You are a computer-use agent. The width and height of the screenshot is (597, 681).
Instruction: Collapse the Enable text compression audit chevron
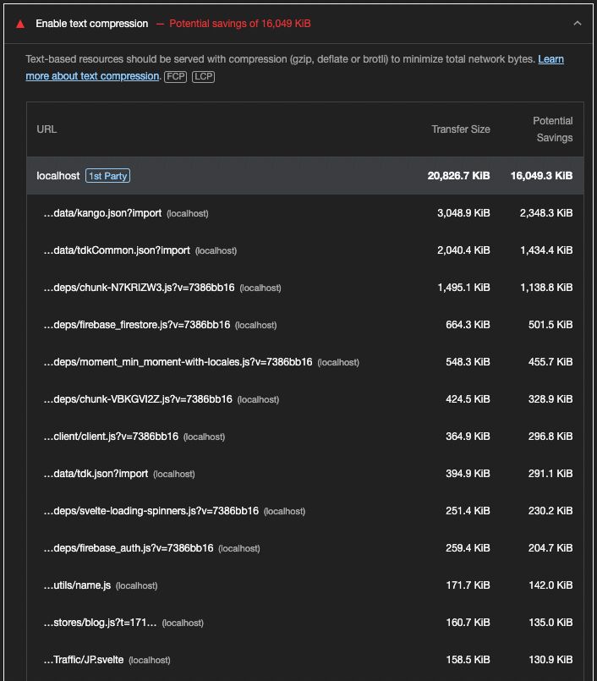[578, 24]
